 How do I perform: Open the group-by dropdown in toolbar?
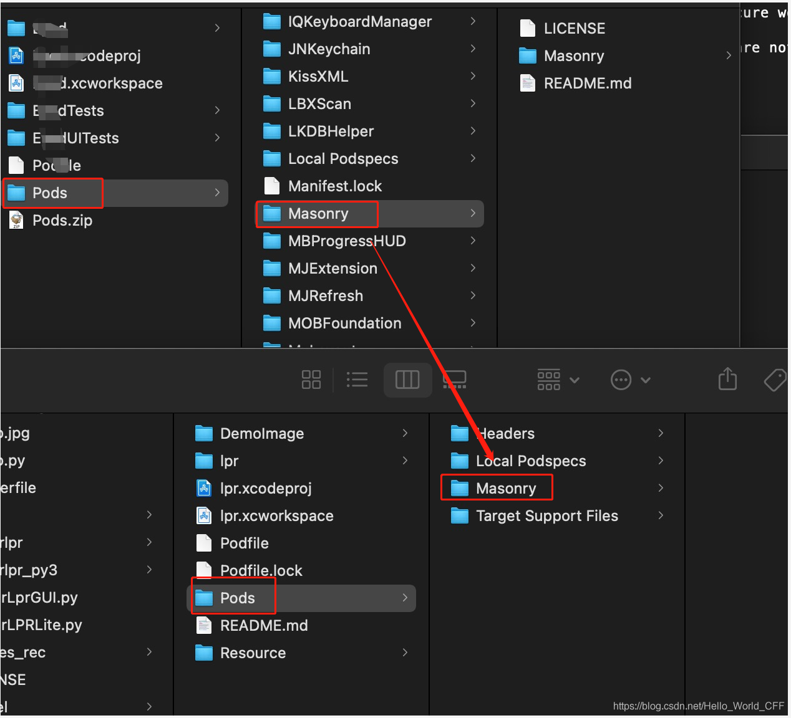(558, 380)
